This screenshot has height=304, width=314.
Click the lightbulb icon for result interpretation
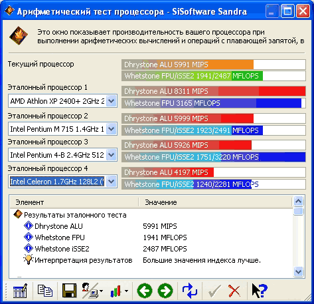pos(29,259)
